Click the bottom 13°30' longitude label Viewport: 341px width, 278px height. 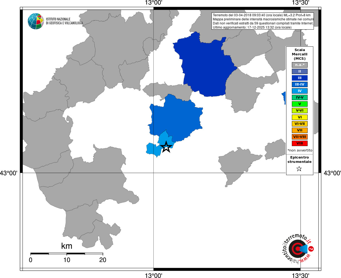(301, 275)
